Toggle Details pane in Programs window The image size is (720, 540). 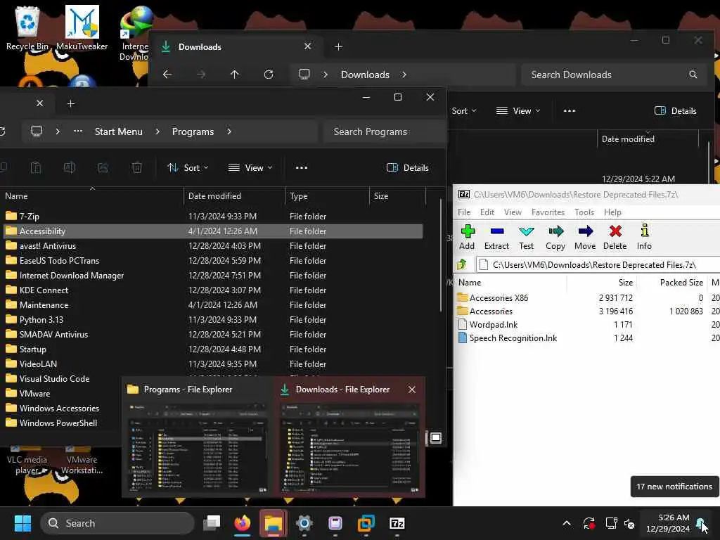pyautogui.click(x=408, y=168)
